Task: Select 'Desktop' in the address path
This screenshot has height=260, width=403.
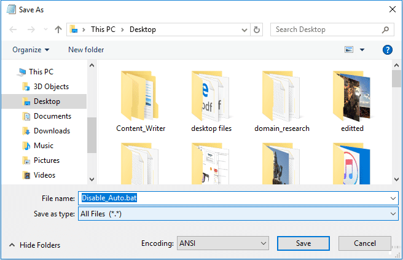Action: point(143,30)
